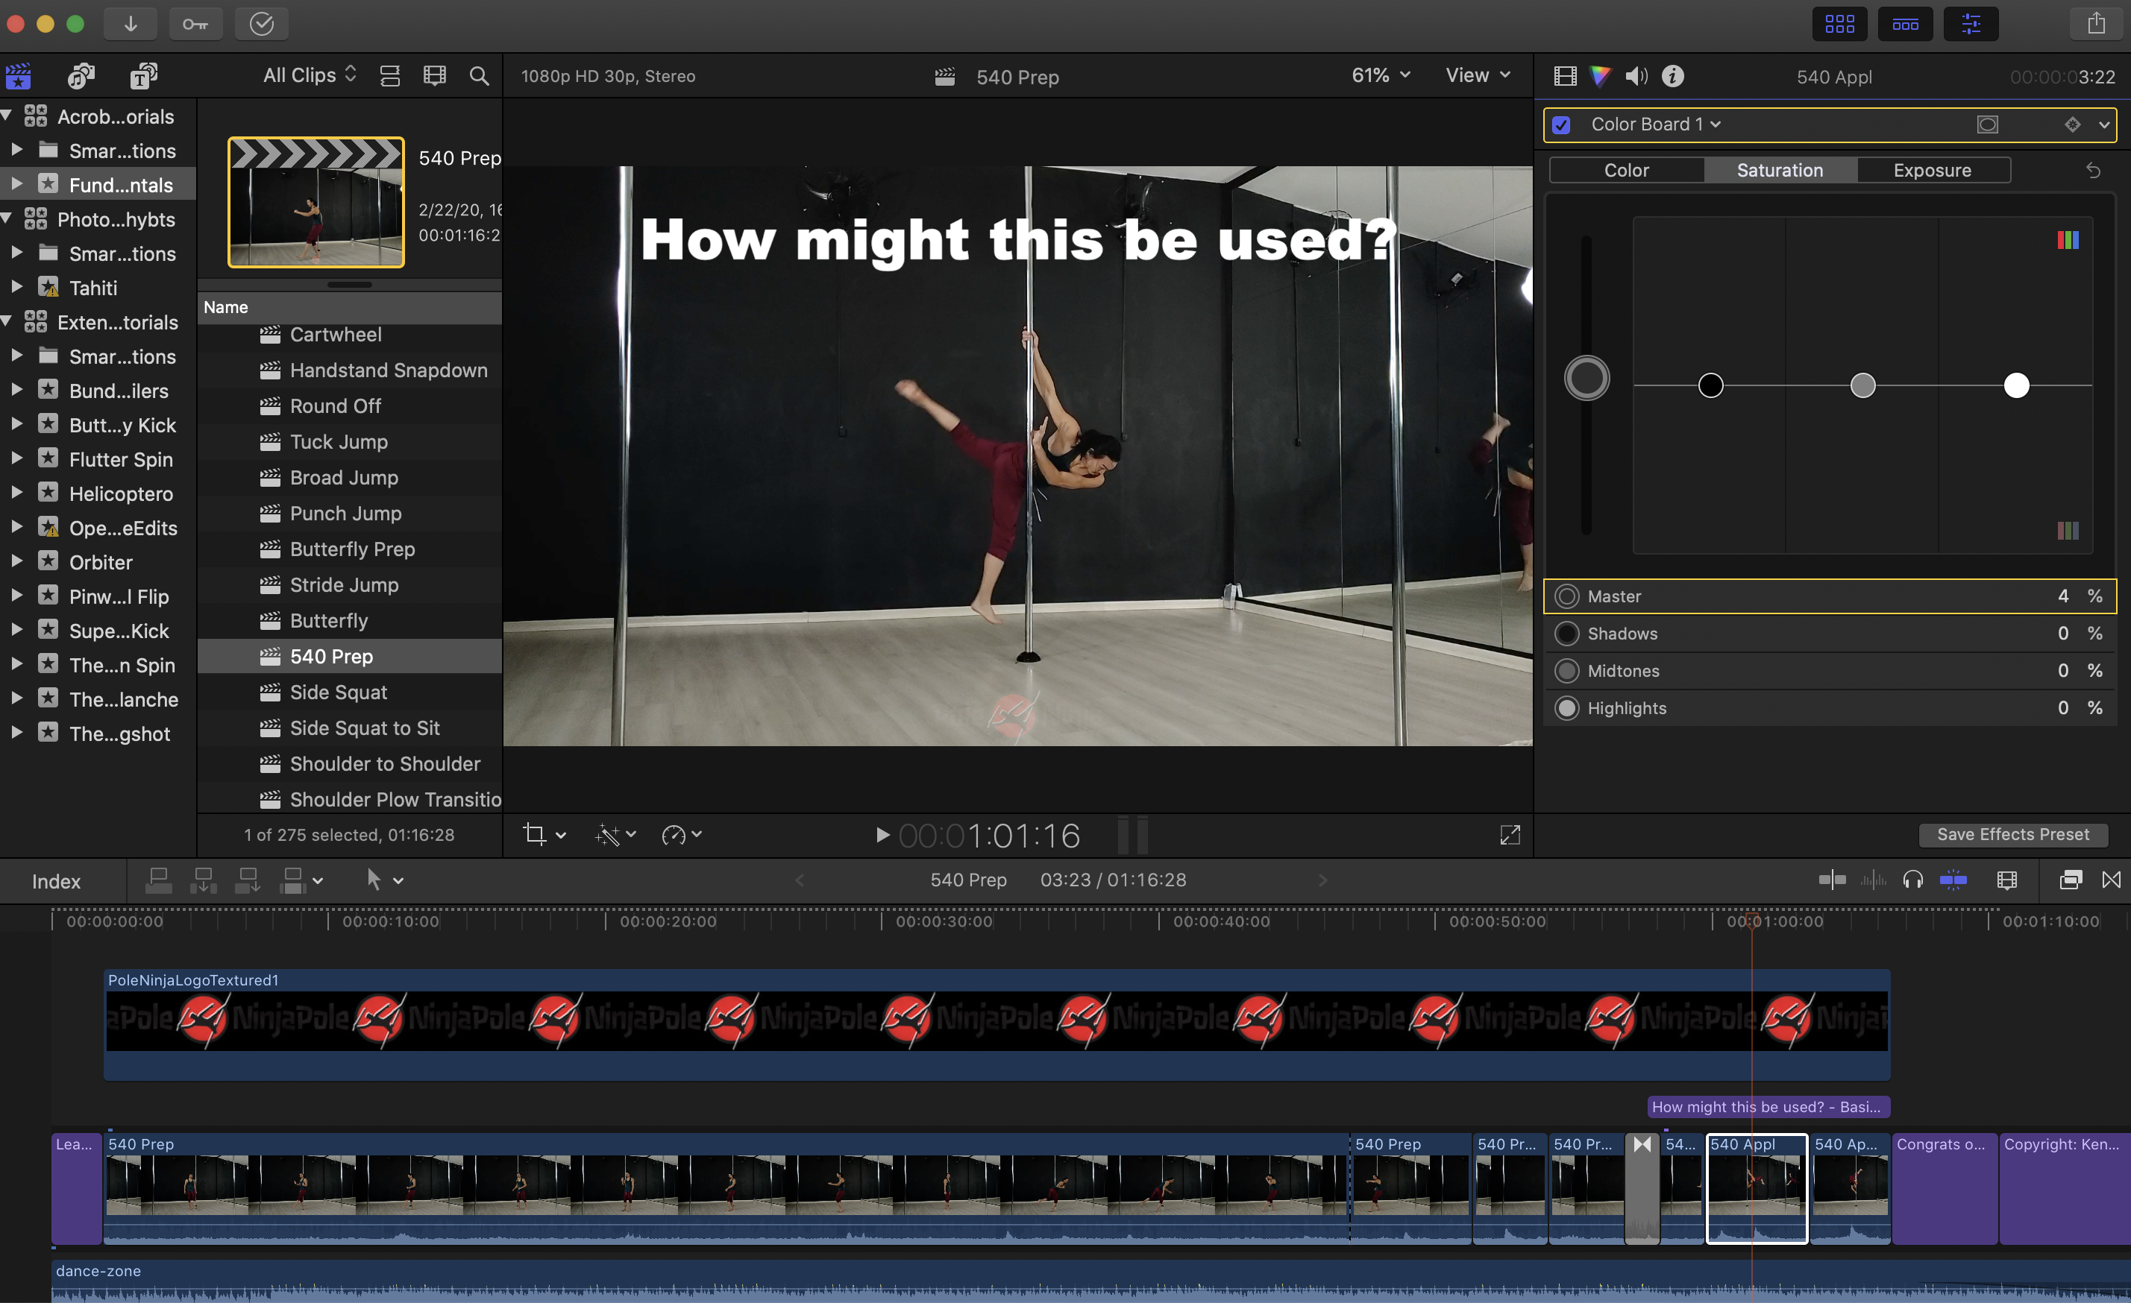Open the info inspector icon
Viewport: 2131px width, 1303px height.
(1672, 76)
